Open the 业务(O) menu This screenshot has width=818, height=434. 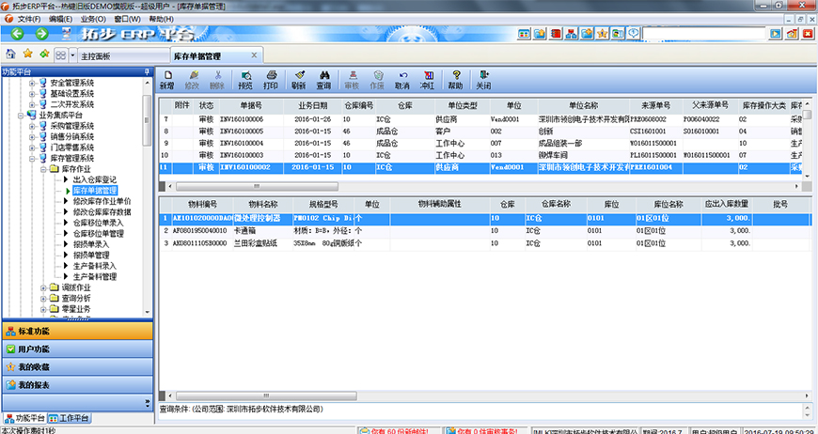(x=93, y=19)
